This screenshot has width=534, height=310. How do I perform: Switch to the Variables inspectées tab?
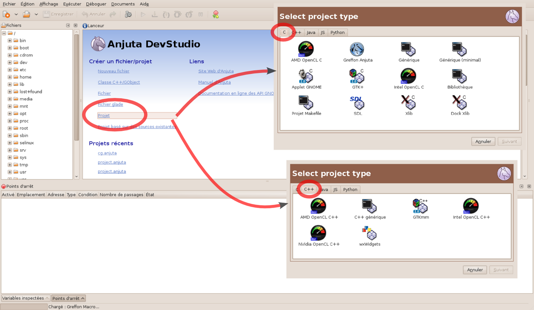(x=26, y=298)
